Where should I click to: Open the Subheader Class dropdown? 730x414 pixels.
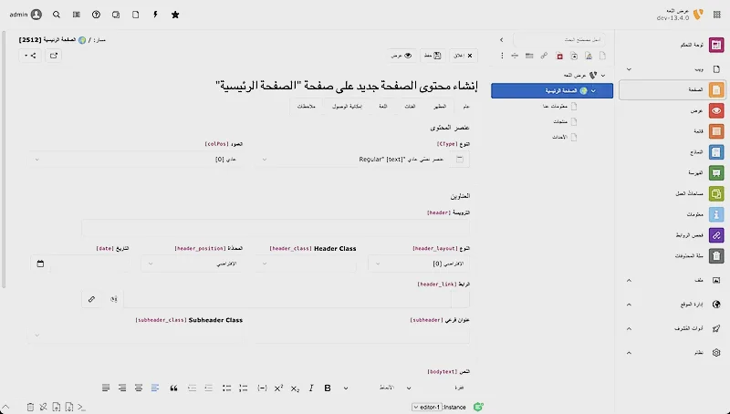(135, 335)
